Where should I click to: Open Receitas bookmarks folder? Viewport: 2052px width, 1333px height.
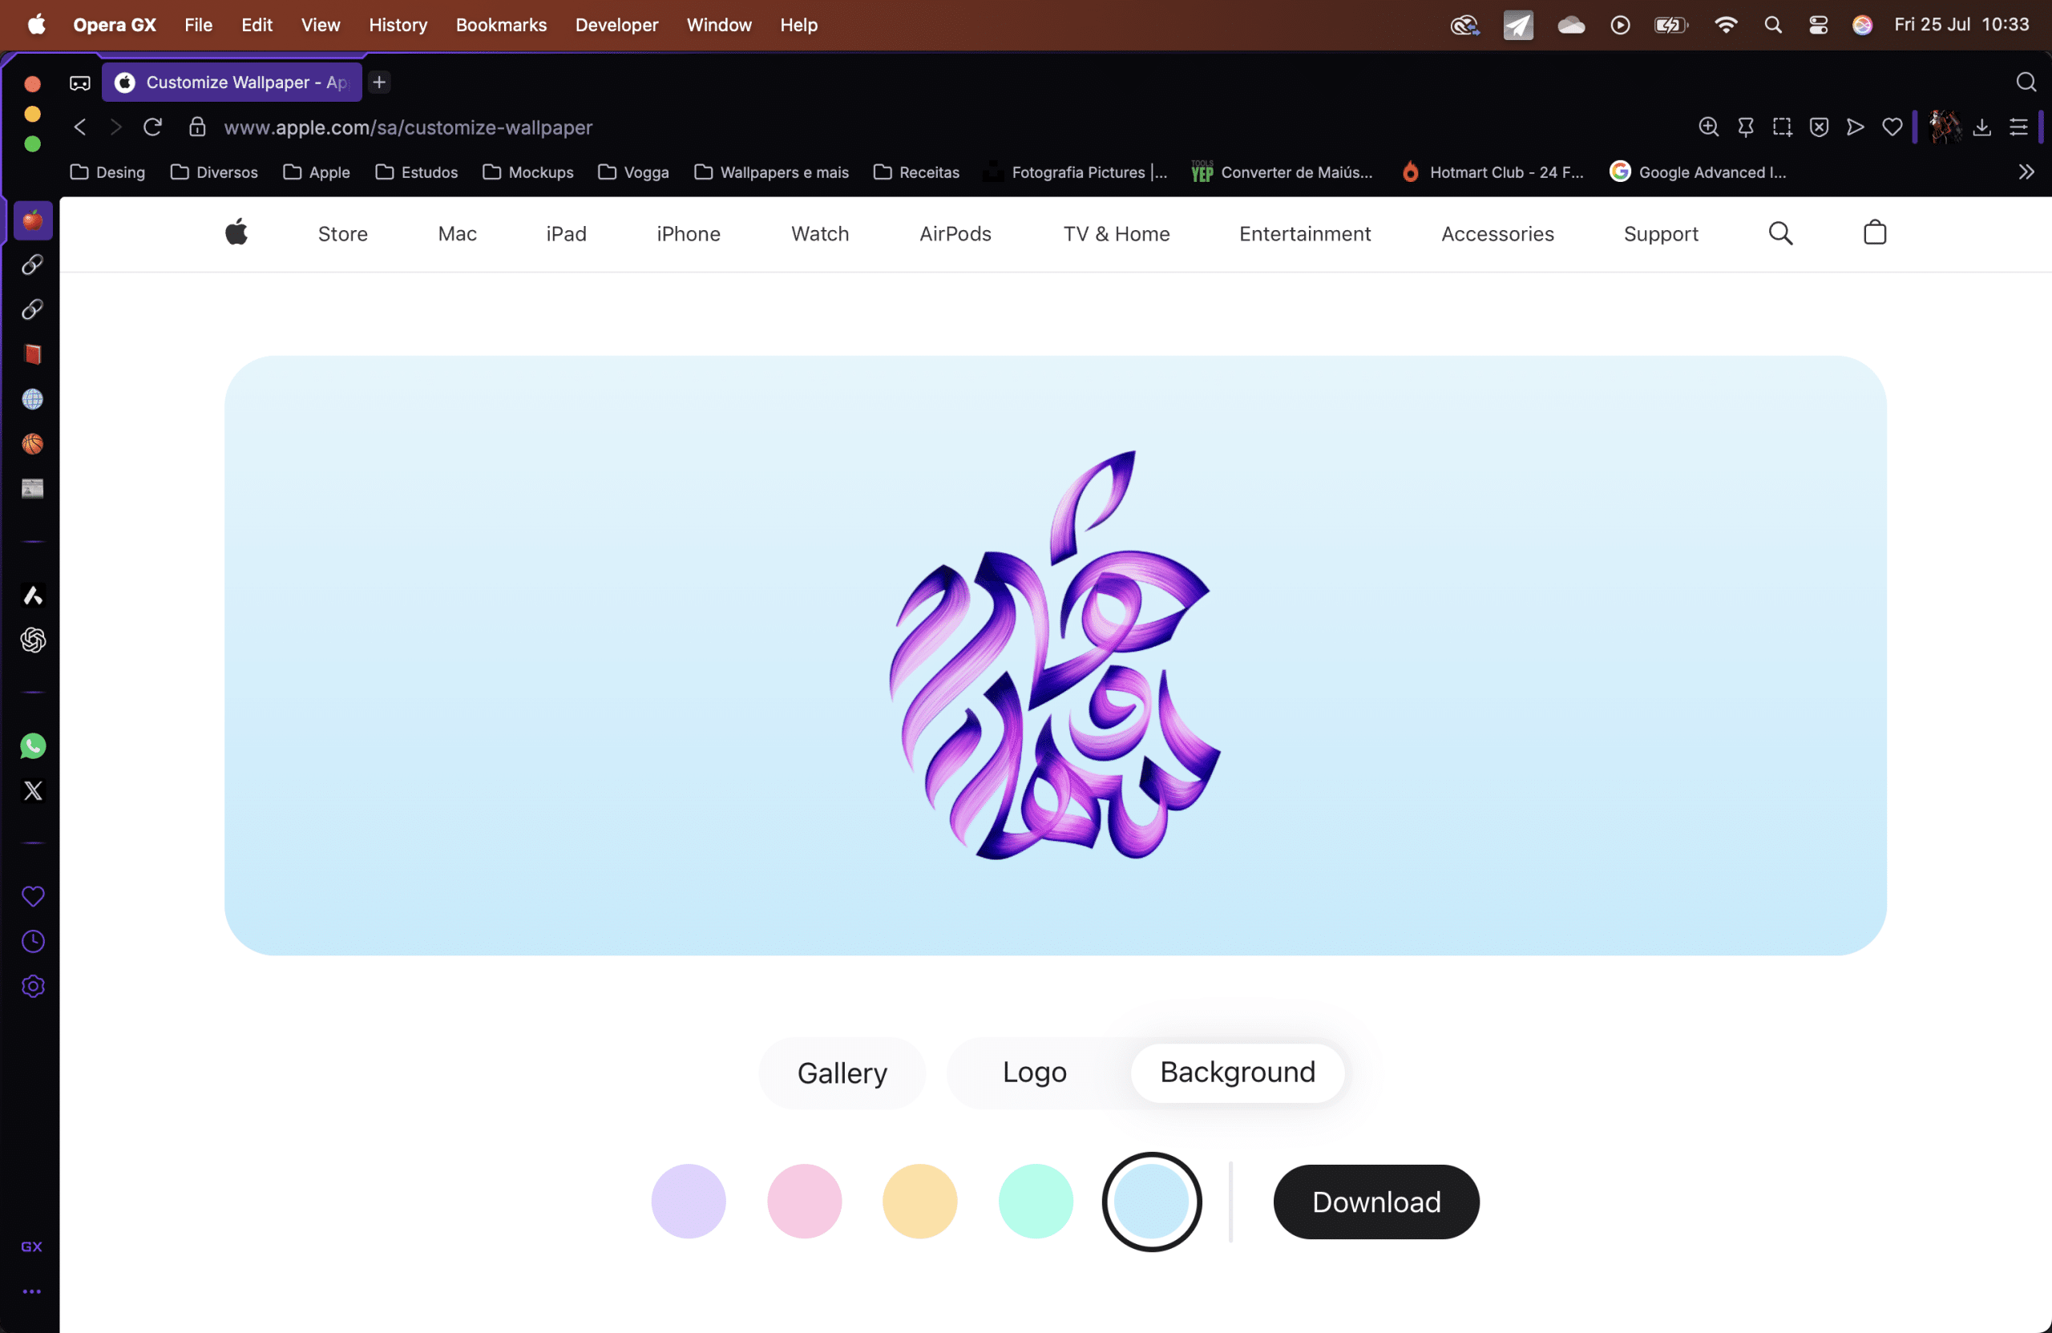[916, 172]
